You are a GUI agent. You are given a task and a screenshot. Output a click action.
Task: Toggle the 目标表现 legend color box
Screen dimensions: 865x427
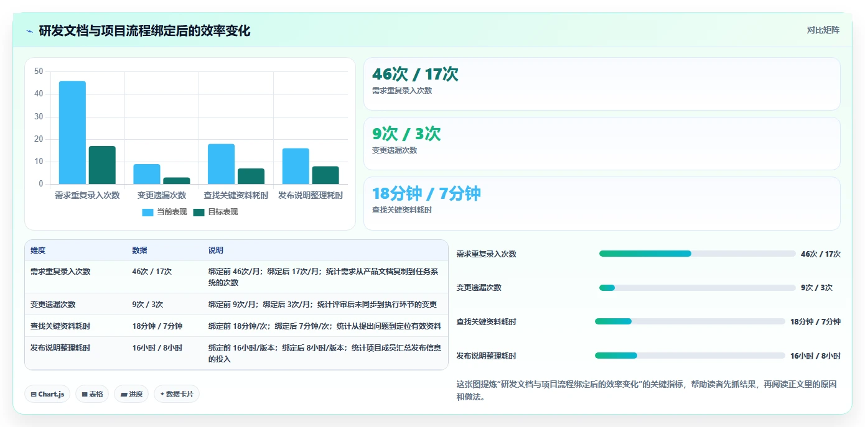point(199,212)
